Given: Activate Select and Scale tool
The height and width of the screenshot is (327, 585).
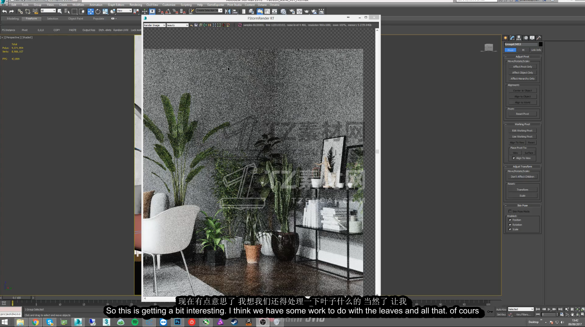Looking at the screenshot, I should pos(105,12).
